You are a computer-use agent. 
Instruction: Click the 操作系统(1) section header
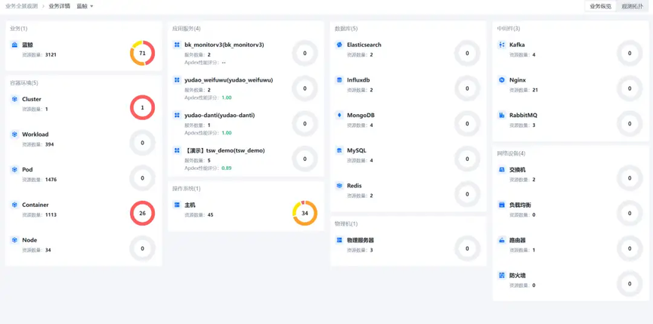pos(186,189)
